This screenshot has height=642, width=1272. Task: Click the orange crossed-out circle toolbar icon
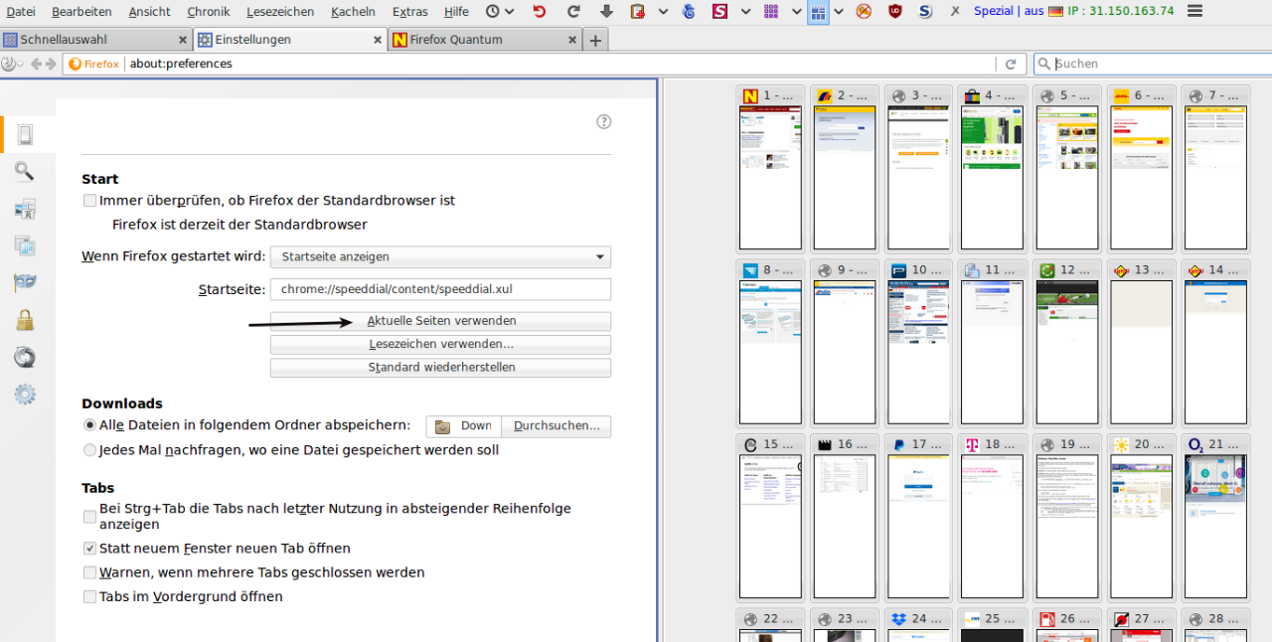click(864, 11)
